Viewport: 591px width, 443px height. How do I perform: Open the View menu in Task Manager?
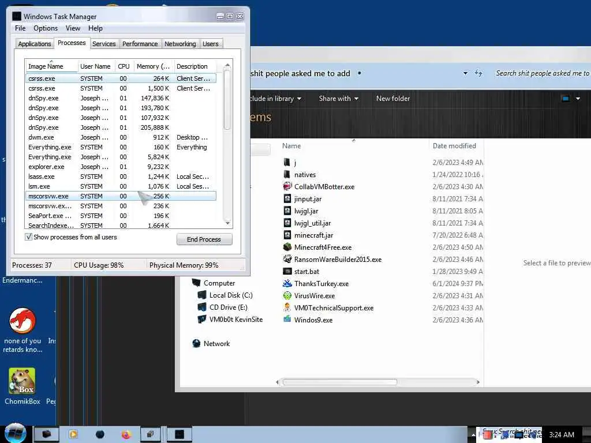73,28
